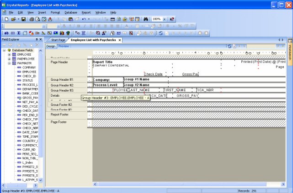
Task: Select the CHECK_ID field in tree
Action: coord(29,76)
